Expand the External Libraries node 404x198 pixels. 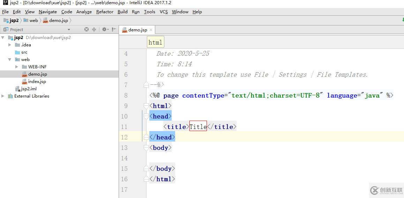[x=3, y=96]
